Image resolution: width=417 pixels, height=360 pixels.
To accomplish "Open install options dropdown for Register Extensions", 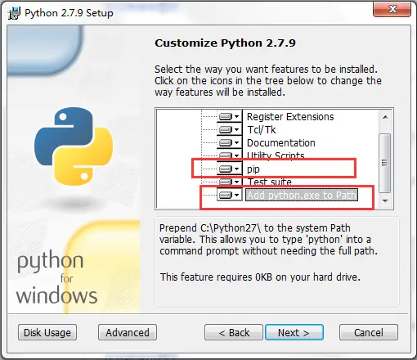I will tap(230, 117).
